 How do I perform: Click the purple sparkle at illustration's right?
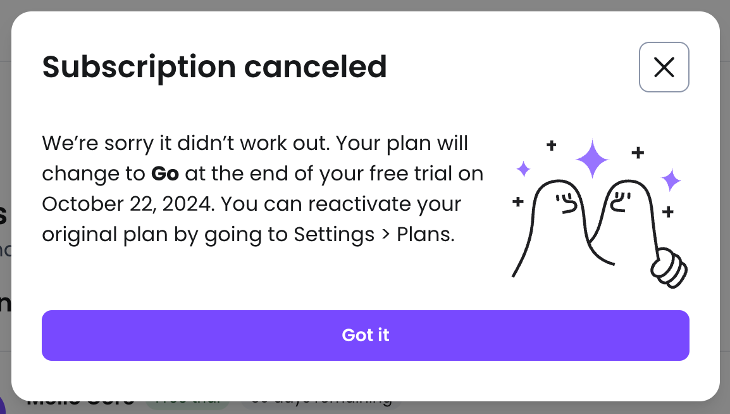pyautogui.click(x=671, y=180)
